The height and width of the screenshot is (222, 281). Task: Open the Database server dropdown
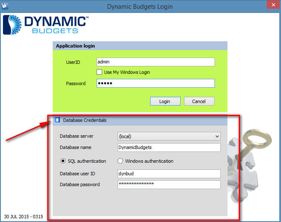169,136
